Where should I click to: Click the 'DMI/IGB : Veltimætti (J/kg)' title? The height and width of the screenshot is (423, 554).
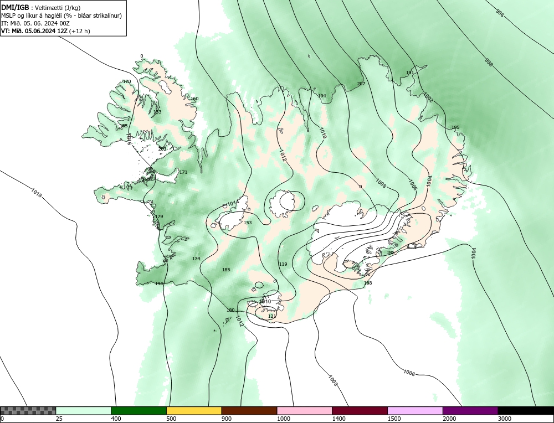(x=41, y=7)
